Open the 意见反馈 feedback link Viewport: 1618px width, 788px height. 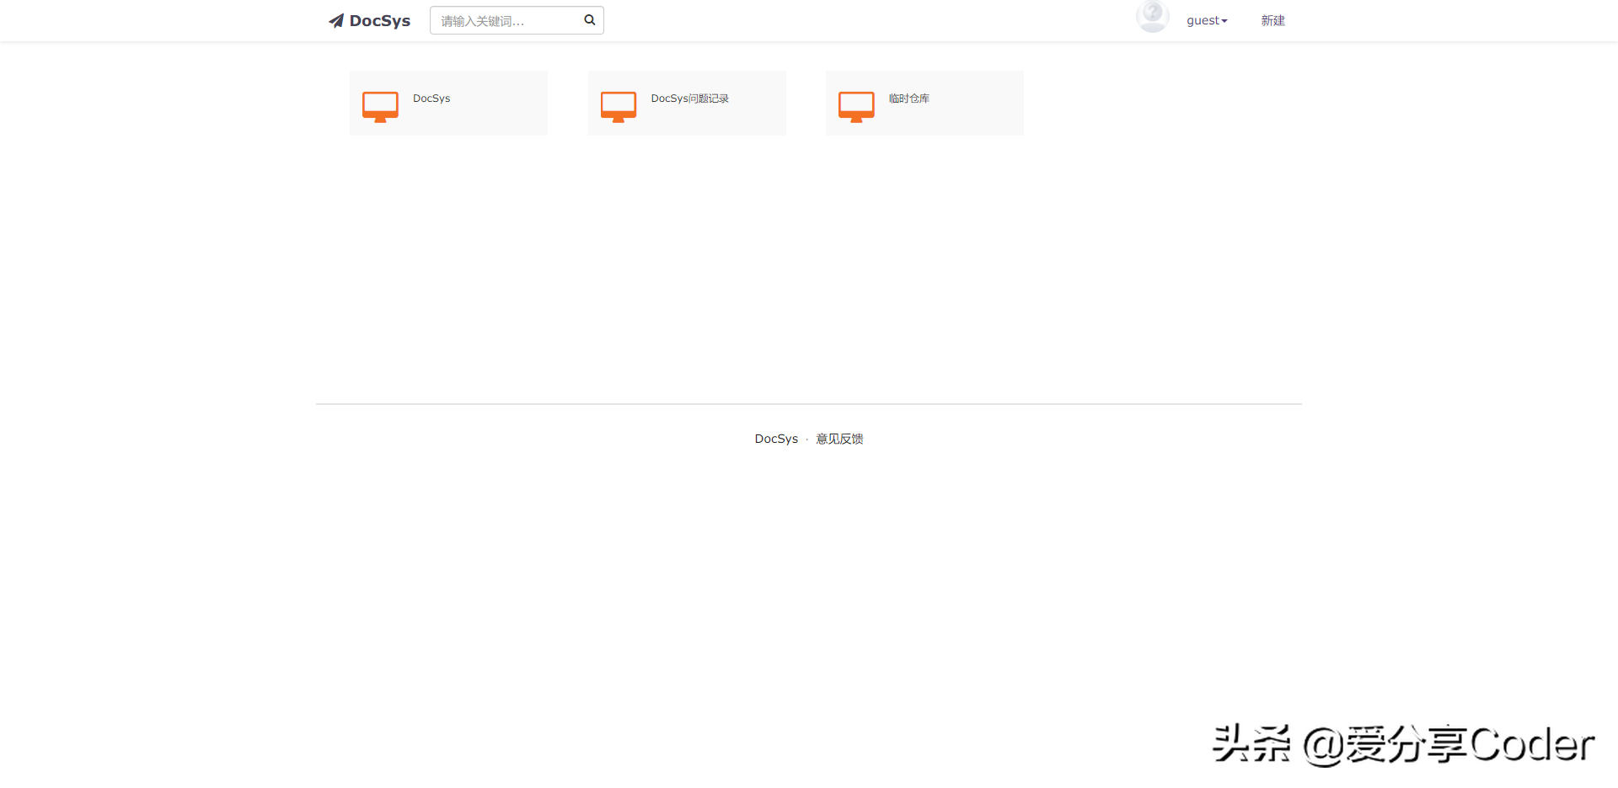tap(839, 439)
